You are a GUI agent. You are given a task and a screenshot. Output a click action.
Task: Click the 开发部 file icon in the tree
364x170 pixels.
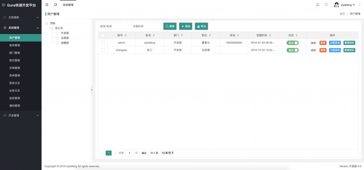57,33
